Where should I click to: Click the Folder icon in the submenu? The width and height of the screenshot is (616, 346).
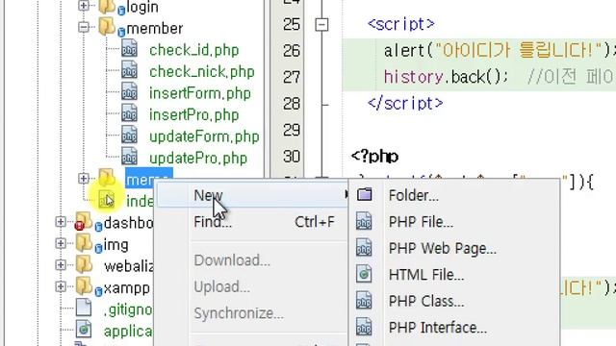coord(364,194)
